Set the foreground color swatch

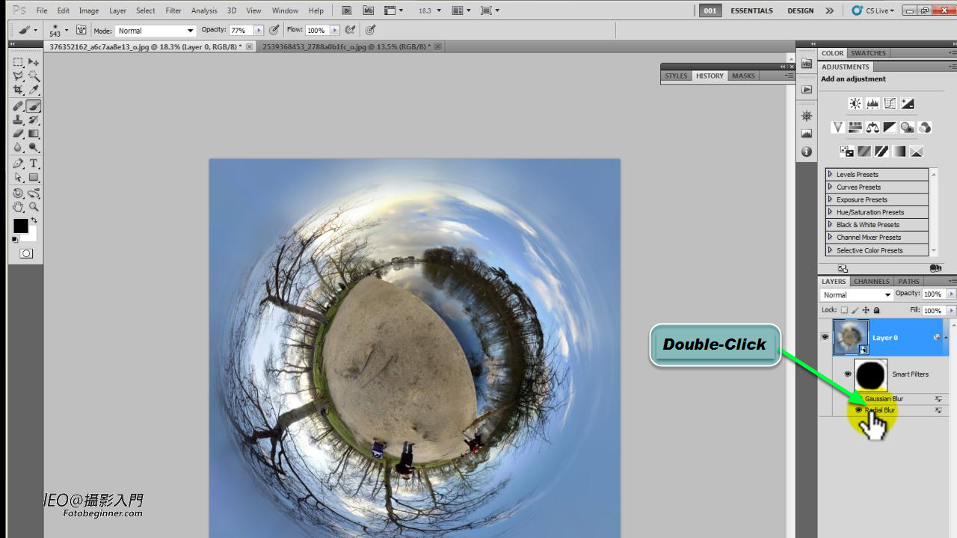point(20,226)
